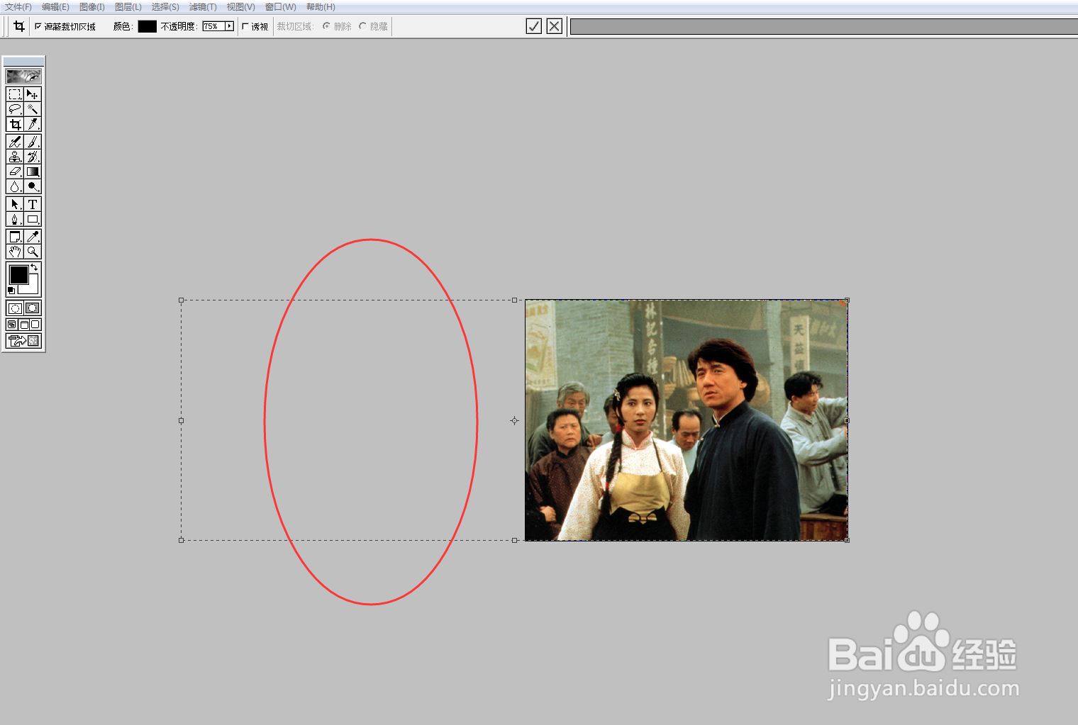Open the 不透明度 slider arrow
This screenshot has width=1078, height=725.
229,26
